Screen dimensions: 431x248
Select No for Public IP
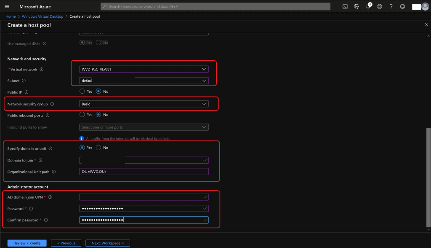98,91
